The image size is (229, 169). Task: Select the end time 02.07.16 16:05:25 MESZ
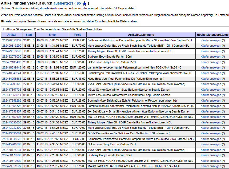(x=52, y=79)
